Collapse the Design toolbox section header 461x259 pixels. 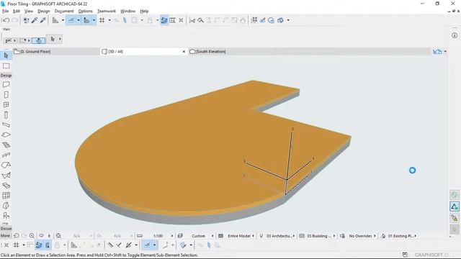[x=6, y=76]
